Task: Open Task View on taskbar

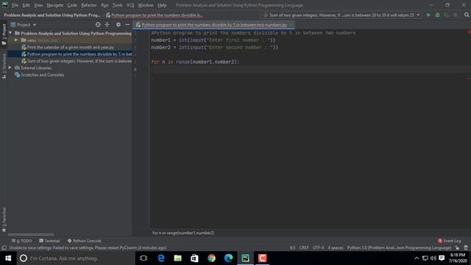Action: pos(144,258)
